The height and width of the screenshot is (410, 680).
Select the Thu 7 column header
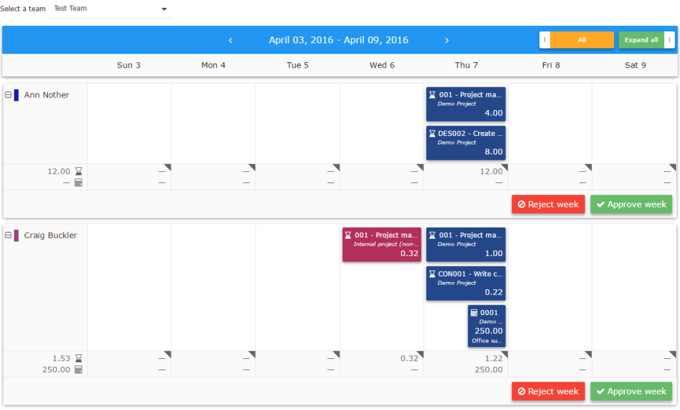[466, 65]
